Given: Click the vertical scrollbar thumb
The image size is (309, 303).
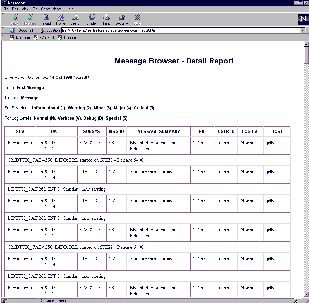Looking at the screenshot, I should click(306, 55).
